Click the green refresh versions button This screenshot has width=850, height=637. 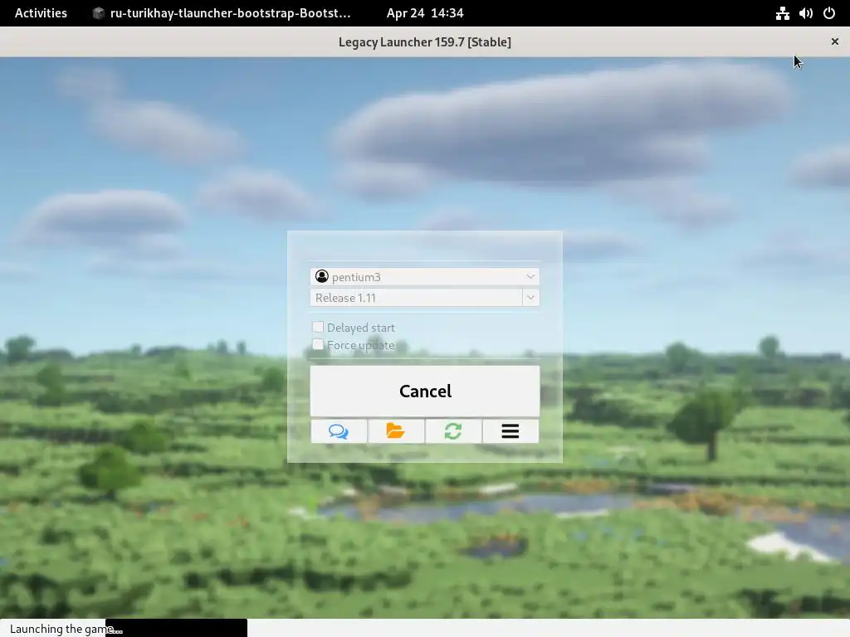tap(453, 431)
